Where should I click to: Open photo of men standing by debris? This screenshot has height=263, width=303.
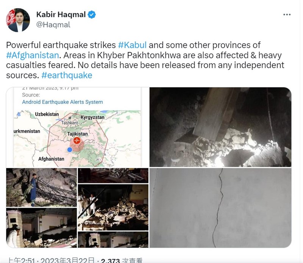[113, 207]
